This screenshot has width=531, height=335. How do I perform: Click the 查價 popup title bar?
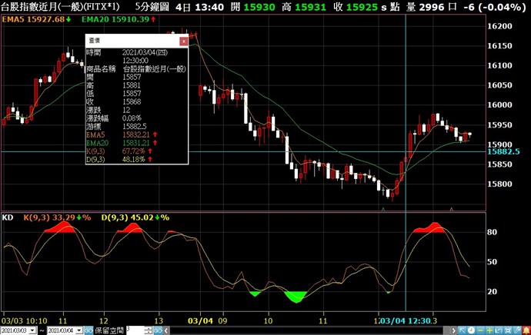[x=131, y=40]
